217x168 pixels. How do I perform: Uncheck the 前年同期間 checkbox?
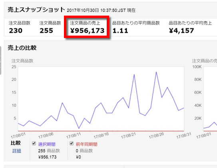tap(72, 143)
